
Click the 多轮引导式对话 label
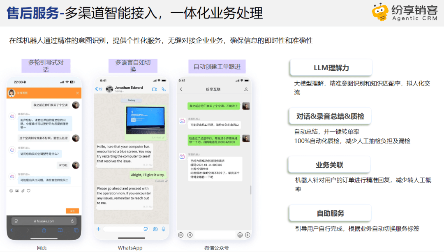click(46, 66)
